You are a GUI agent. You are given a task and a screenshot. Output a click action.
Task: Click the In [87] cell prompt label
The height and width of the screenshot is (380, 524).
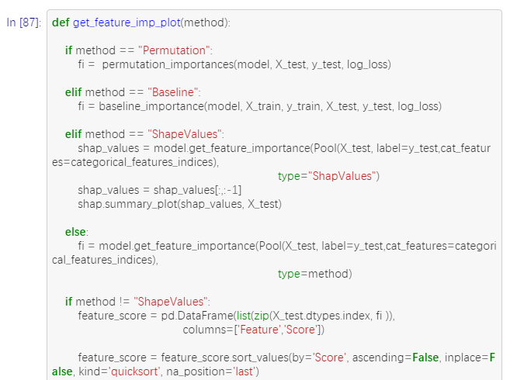(x=24, y=22)
